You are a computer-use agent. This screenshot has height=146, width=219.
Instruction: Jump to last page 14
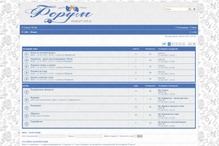point(190,44)
